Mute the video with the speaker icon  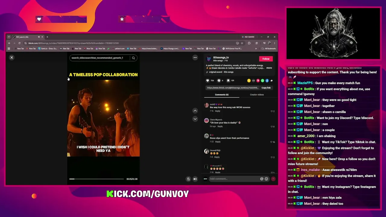pyautogui.click(x=195, y=179)
